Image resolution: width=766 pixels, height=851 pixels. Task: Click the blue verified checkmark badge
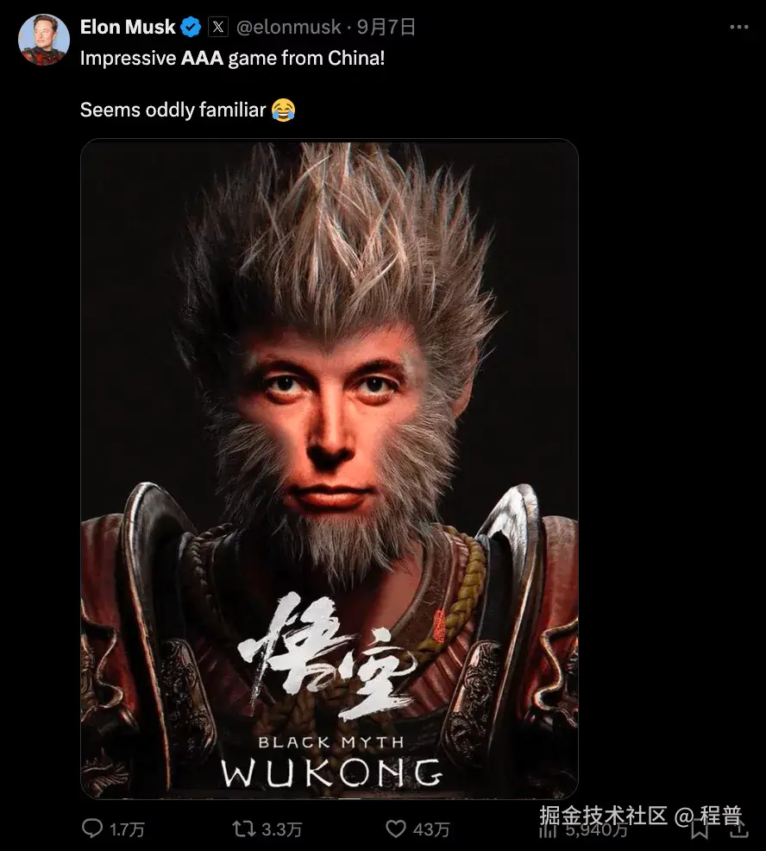(191, 27)
